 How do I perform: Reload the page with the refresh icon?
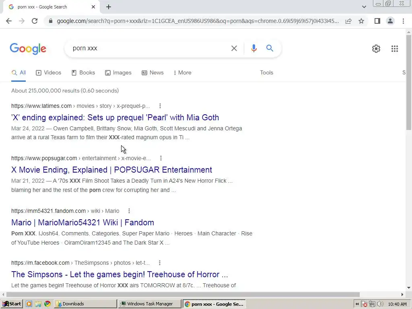point(35,21)
